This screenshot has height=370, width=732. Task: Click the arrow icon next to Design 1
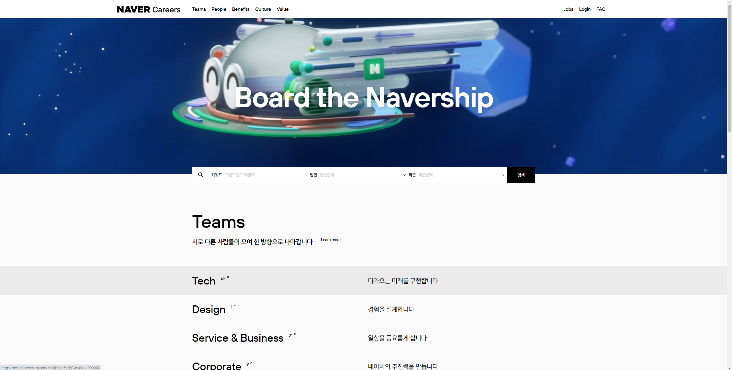pyautogui.click(x=234, y=306)
